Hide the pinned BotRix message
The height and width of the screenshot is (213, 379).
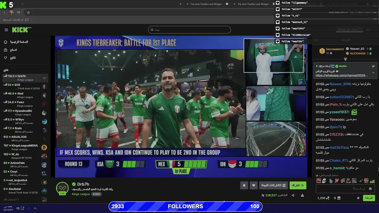(x=373, y=66)
